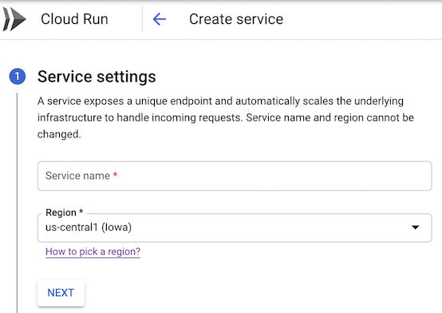Click the Cloud Run logo icon
Viewport: 442px width, 313px height.
[x=14, y=19]
